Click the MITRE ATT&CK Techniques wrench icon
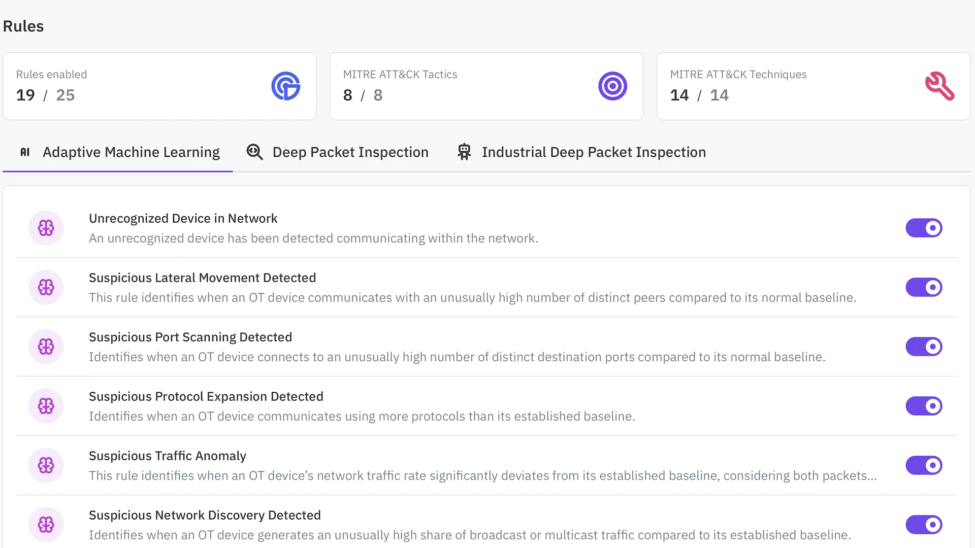975x548 pixels. tap(939, 86)
